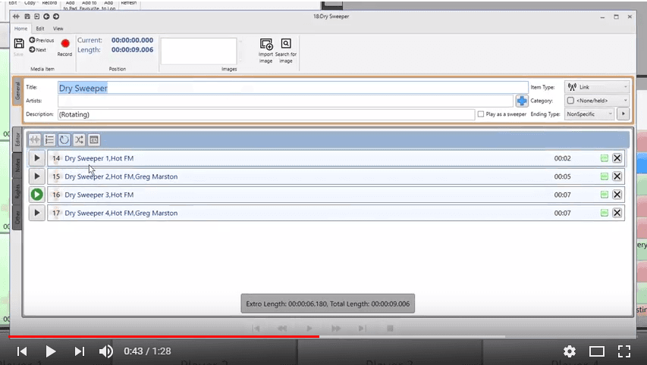
Task: Click the Extro Length and Total Length status label
Action: [x=328, y=304]
